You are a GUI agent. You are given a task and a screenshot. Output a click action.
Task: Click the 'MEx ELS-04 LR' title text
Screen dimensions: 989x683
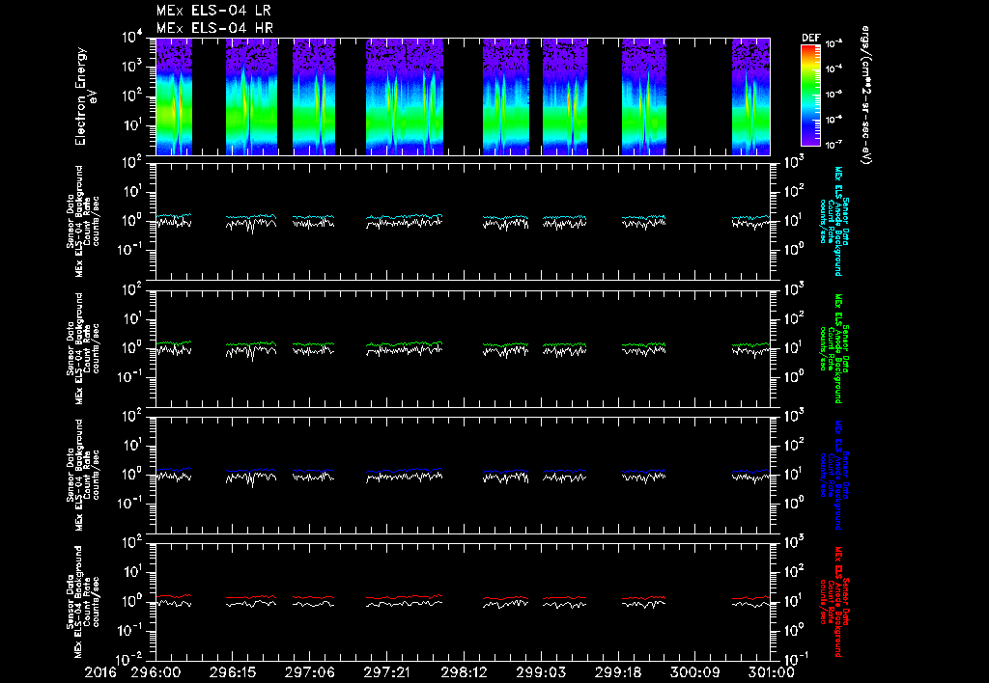tap(213, 11)
